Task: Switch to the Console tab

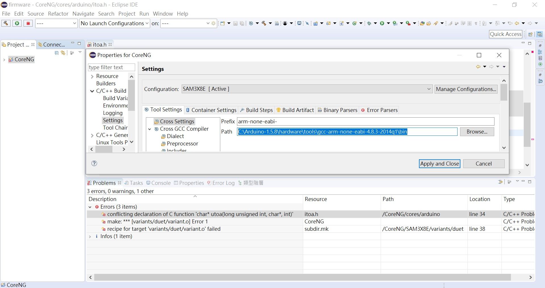Action: click(158, 183)
